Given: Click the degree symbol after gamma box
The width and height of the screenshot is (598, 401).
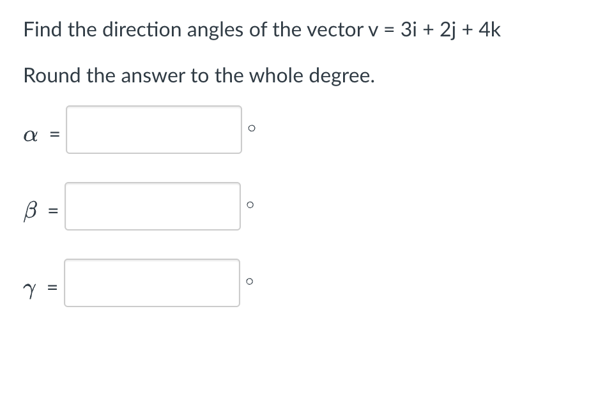Looking at the screenshot, I should pos(249,282).
